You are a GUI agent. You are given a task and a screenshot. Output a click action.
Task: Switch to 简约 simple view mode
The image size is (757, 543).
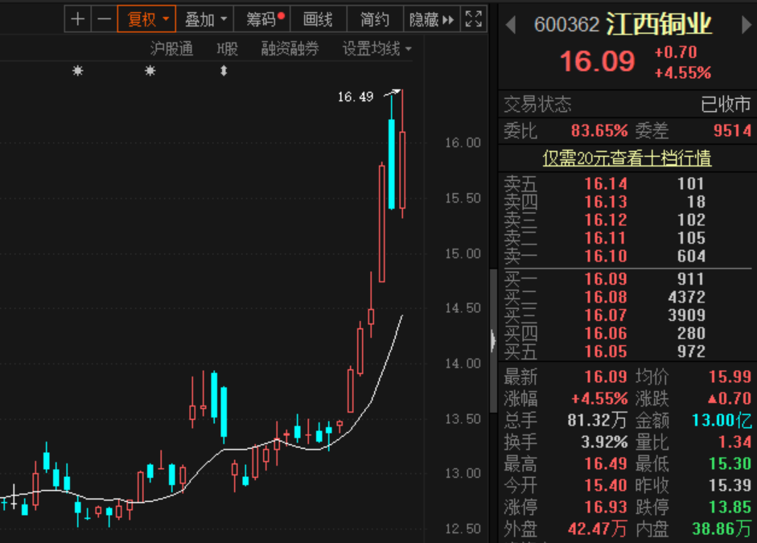click(x=375, y=19)
